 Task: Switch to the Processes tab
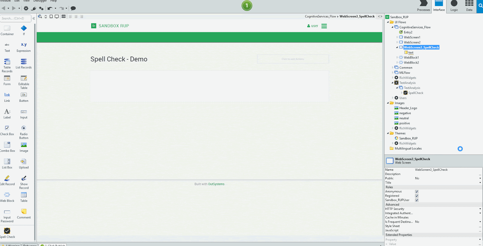[x=424, y=6]
